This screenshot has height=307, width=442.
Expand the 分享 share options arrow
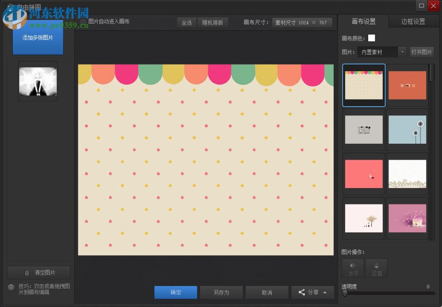click(326, 292)
